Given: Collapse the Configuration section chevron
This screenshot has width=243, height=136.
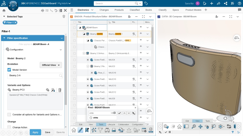Looking at the screenshot, I should pyautogui.click(x=61, y=50).
